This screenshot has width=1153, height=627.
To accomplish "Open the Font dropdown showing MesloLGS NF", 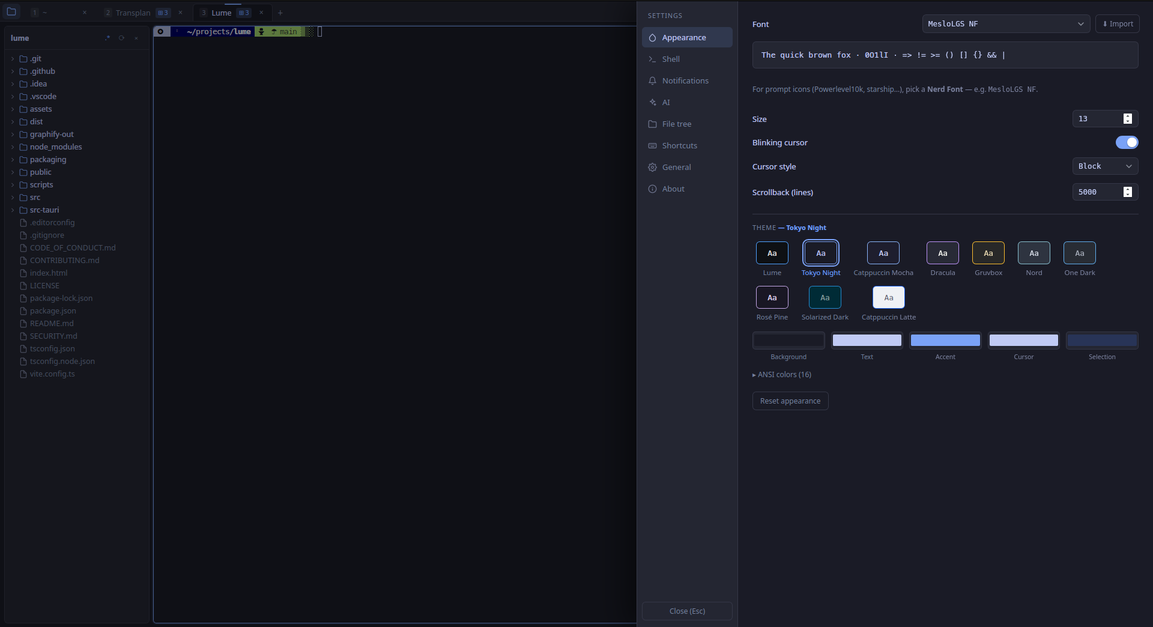I will click(1006, 24).
